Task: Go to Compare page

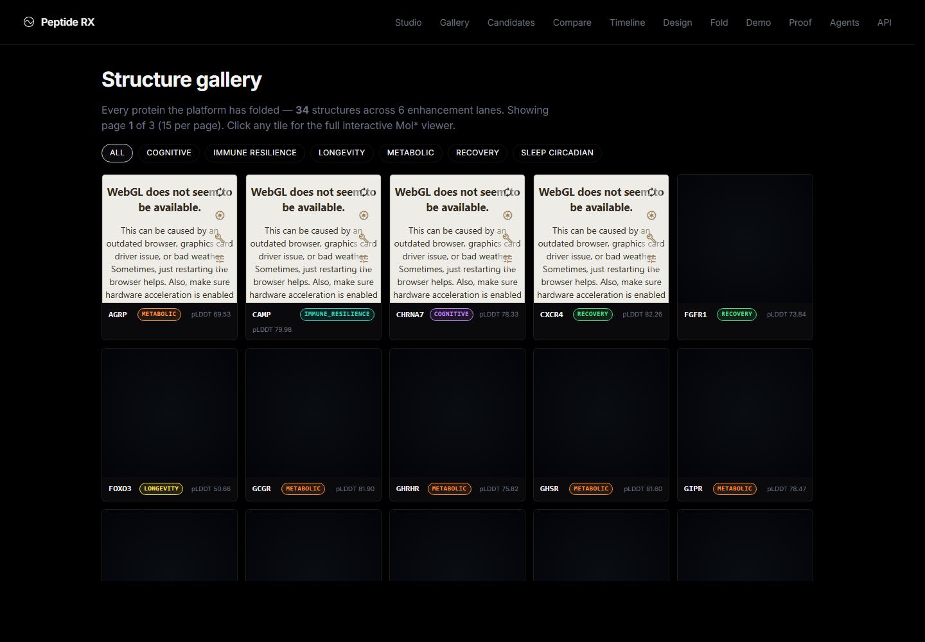Action: [x=572, y=22]
